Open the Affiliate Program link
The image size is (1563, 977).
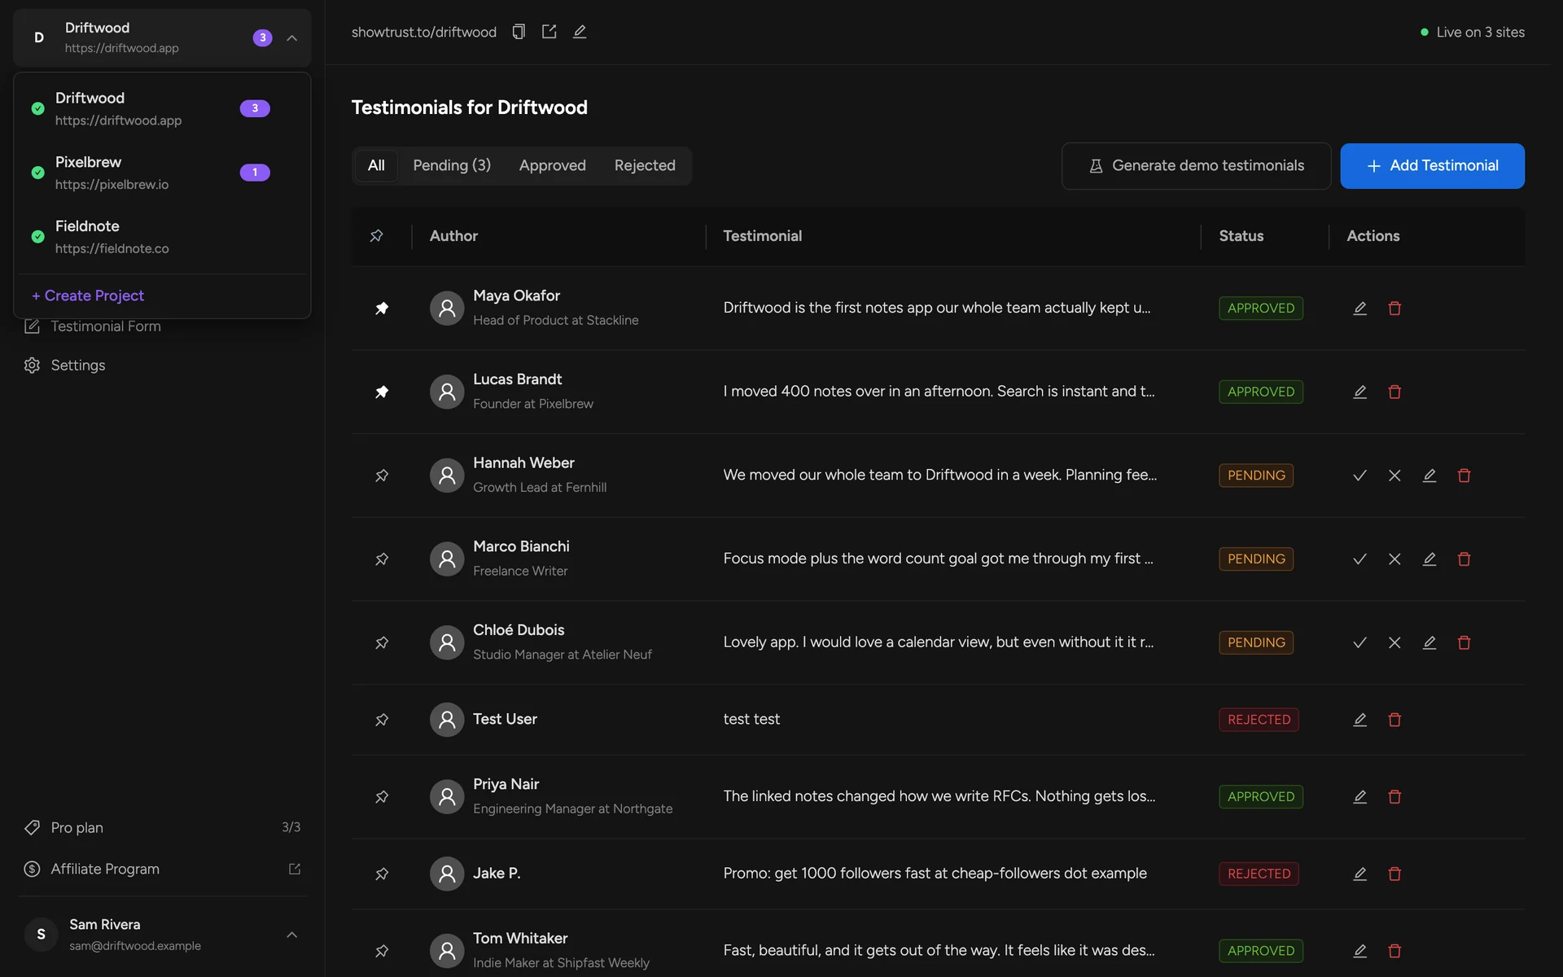tap(162, 870)
